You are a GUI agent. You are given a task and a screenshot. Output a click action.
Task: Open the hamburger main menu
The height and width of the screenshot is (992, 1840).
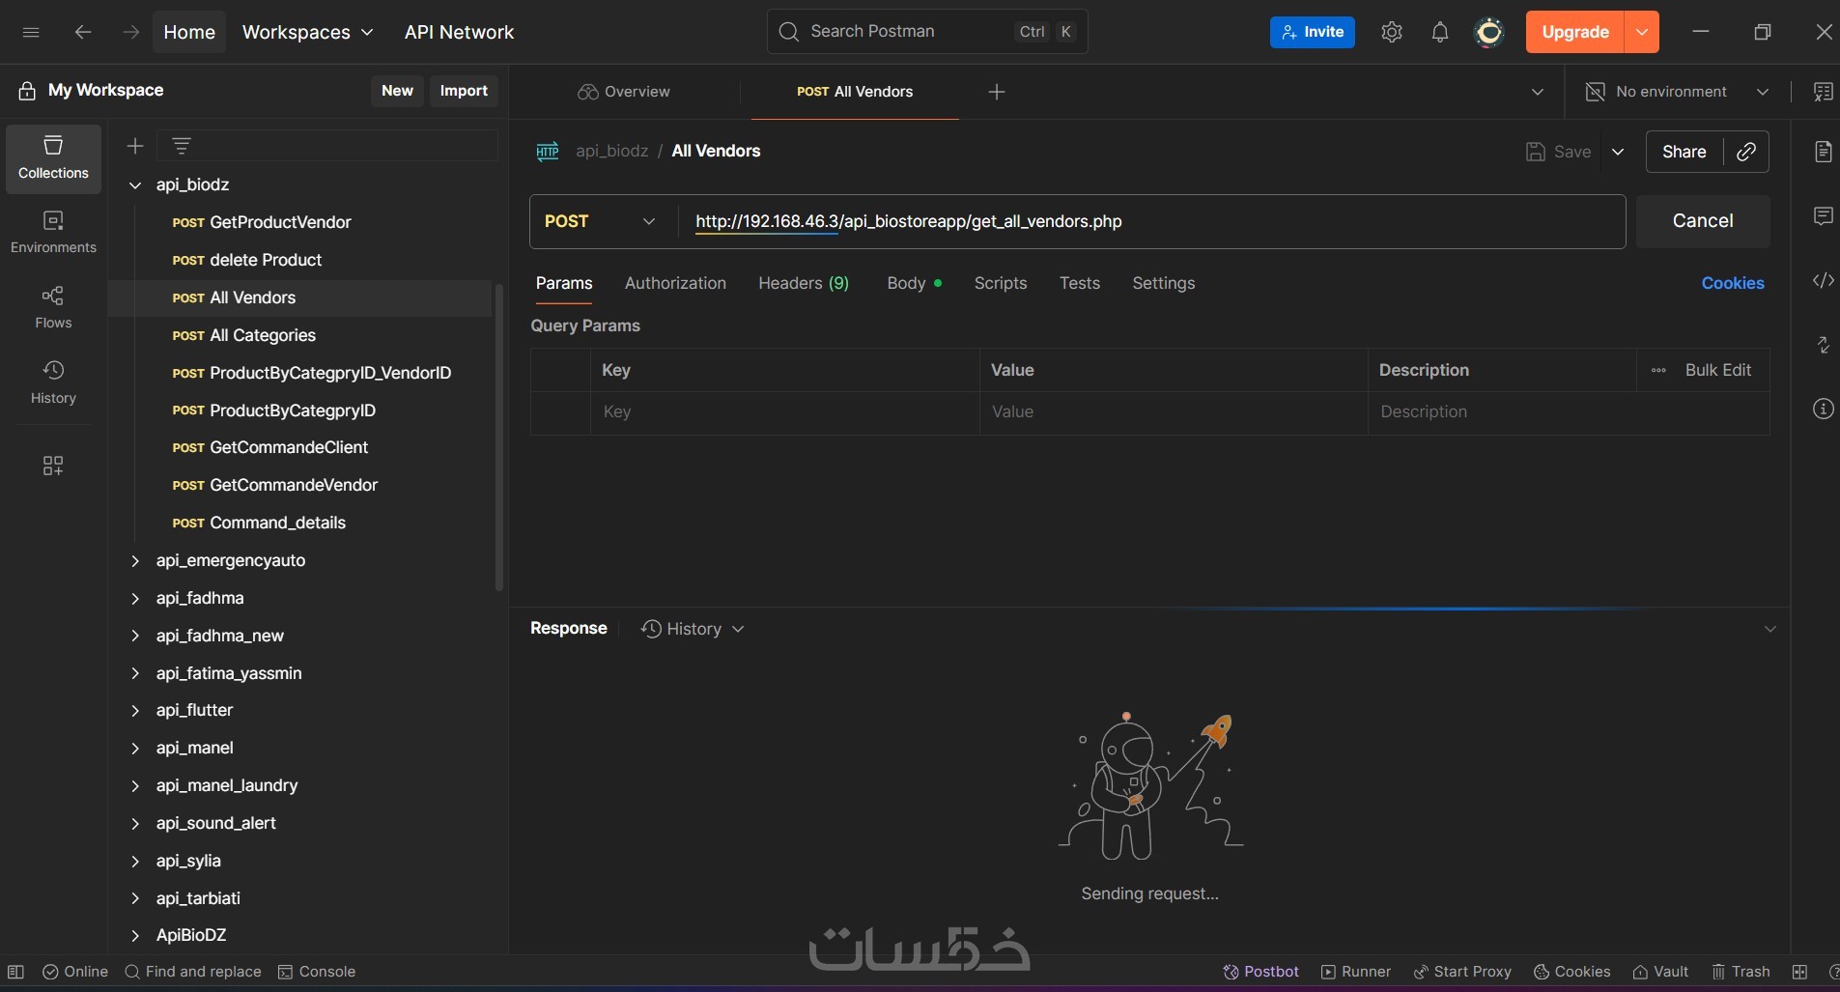[31, 32]
